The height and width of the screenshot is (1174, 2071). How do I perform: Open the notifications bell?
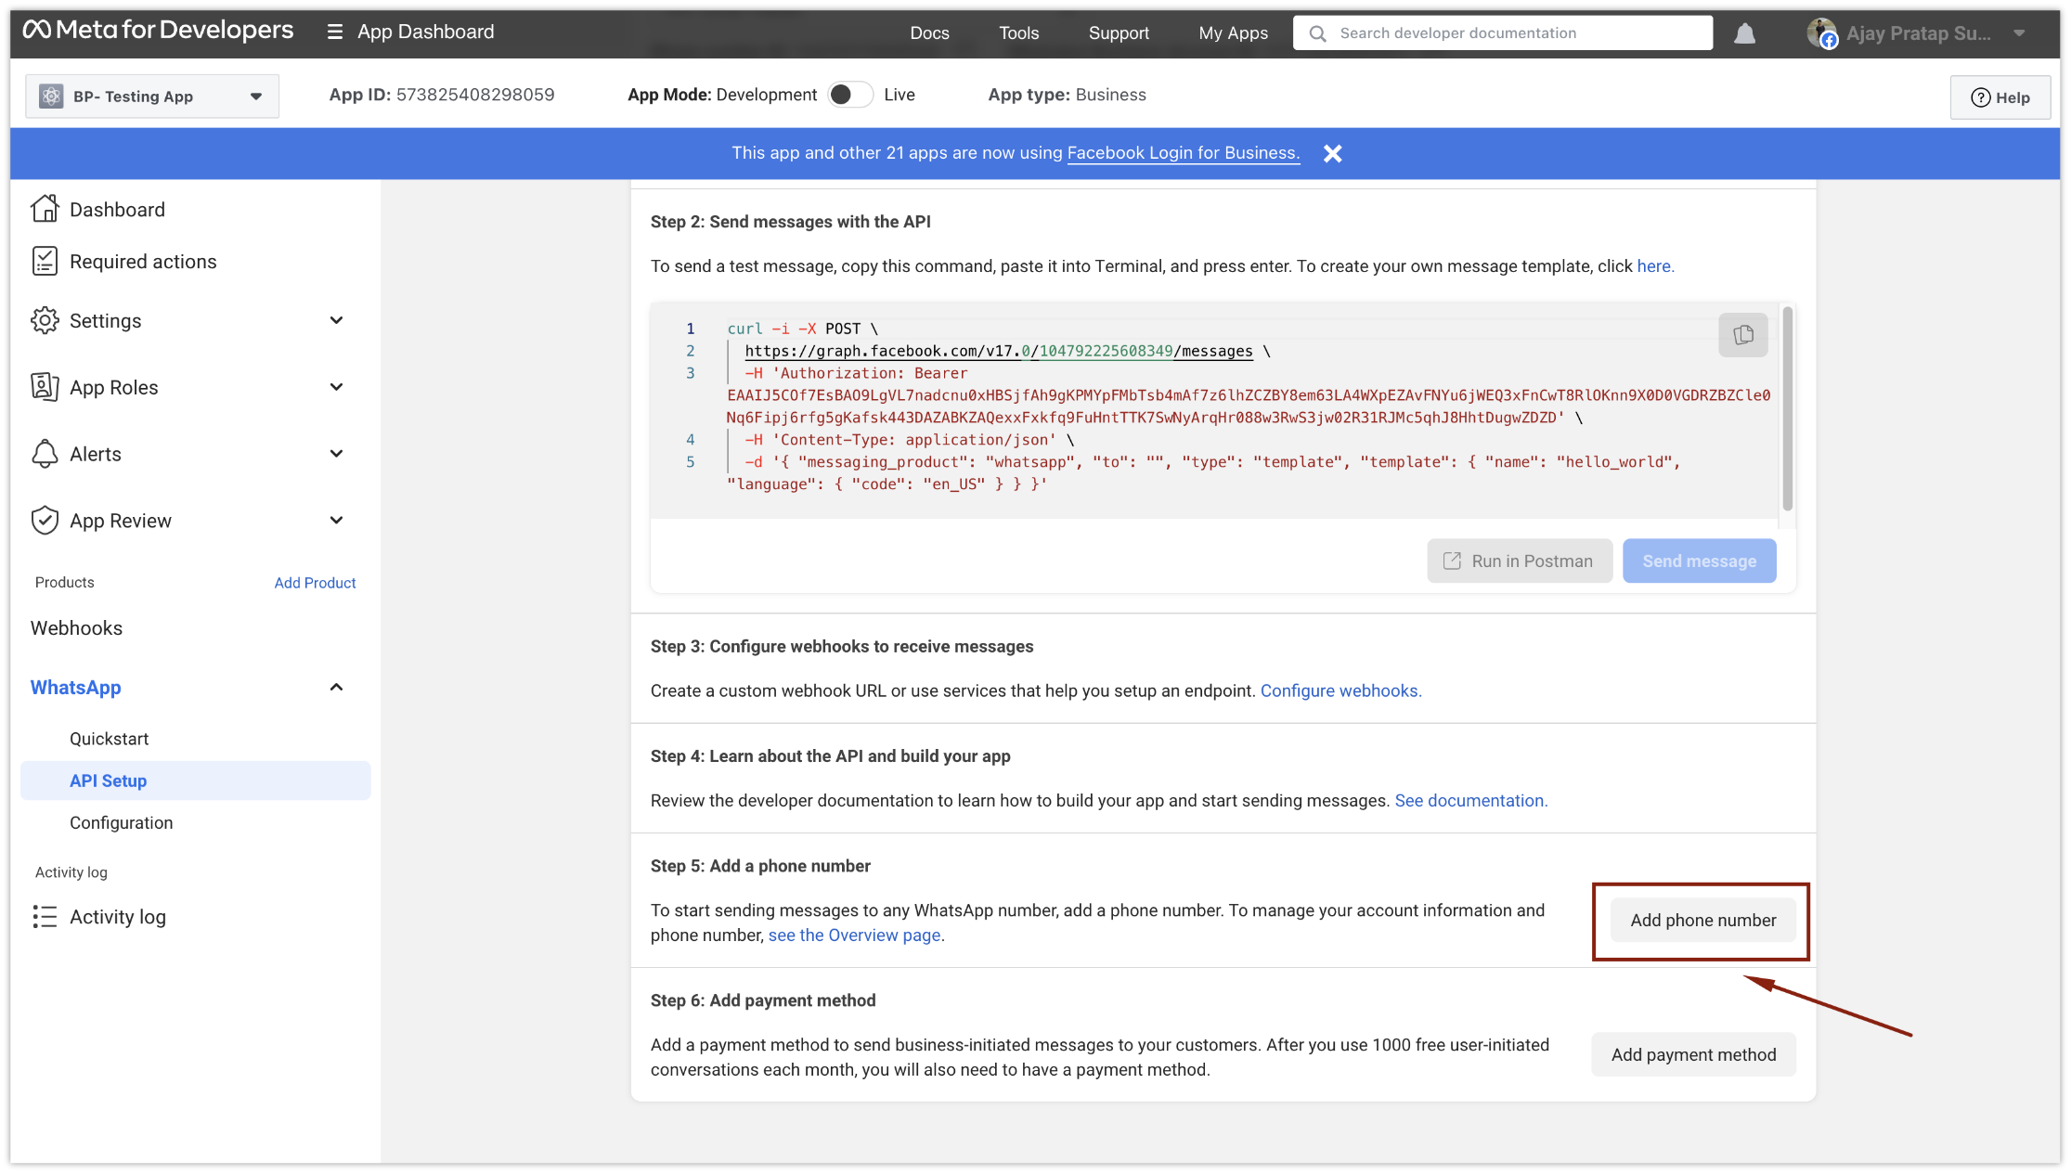1744,34
